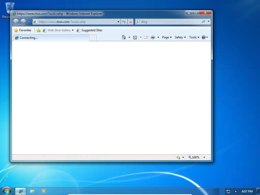This screenshot has height=195, width=260.
Task: Open the Safety menu
Action: tap(180, 37)
